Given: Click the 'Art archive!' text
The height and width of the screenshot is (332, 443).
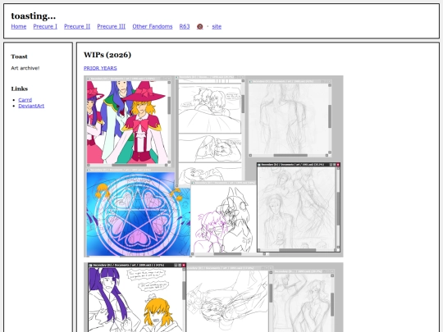Looking at the screenshot, I should [25, 68].
